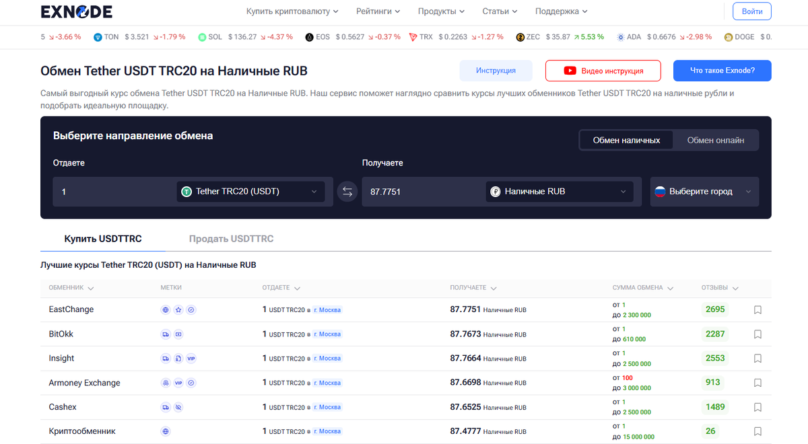Open the EastChange exchanger link
This screenshot has height=444, width=808.
tap(71, 309)
